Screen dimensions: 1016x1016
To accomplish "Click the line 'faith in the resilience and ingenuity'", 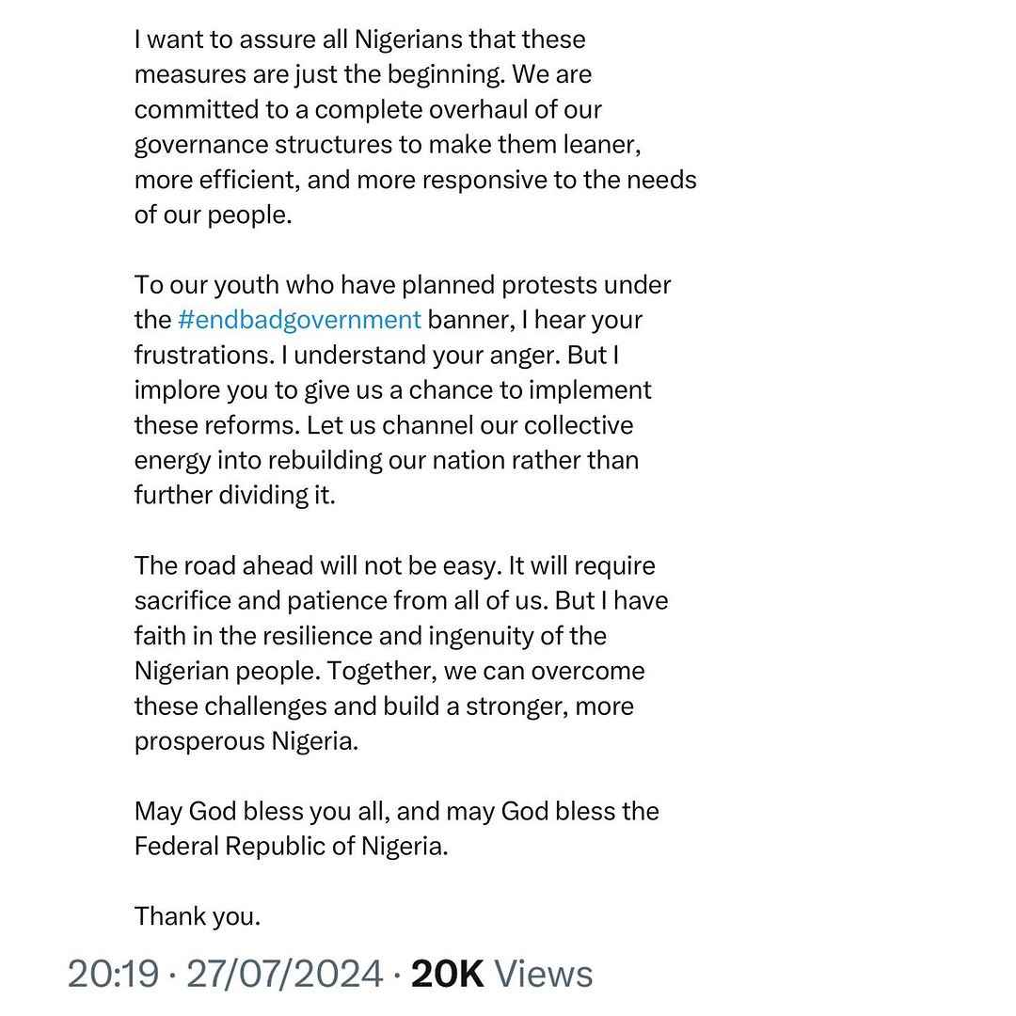I will 371,636.
